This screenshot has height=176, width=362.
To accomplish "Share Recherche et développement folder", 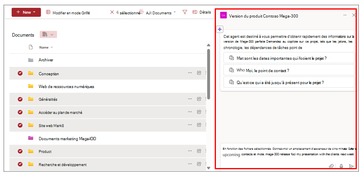I will pos(199,164).
